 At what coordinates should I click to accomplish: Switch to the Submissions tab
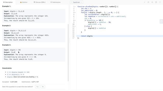[x=56, y=2]
